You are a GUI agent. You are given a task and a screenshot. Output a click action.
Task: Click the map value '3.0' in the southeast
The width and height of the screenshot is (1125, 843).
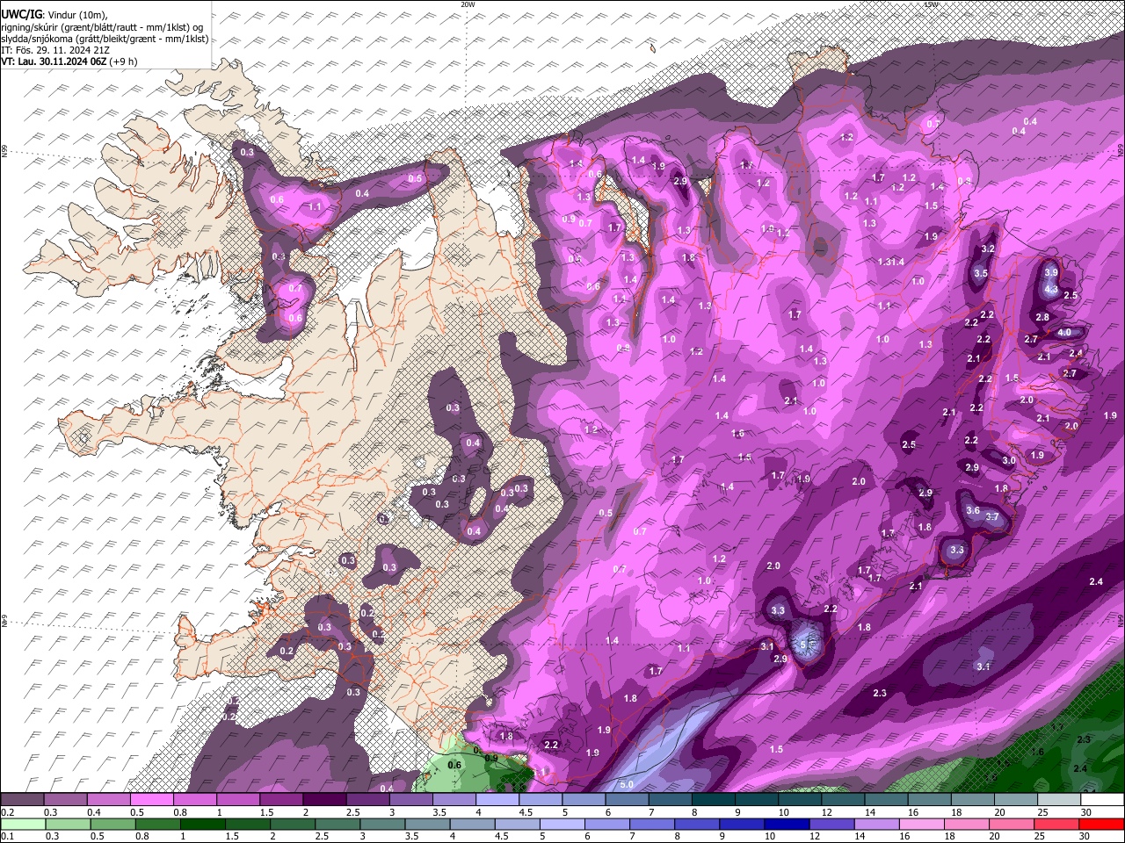(x=1009, y=460)
